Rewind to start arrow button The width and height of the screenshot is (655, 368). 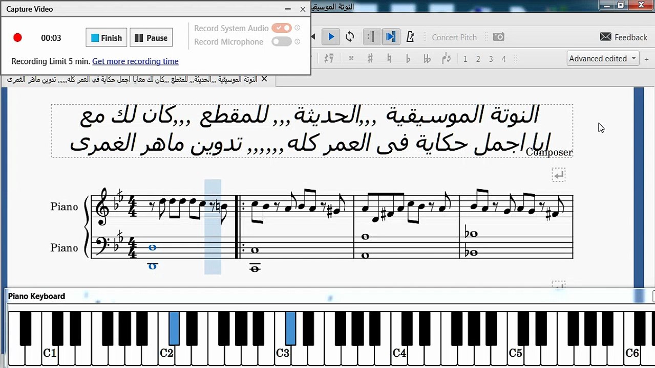click(313, 37)
